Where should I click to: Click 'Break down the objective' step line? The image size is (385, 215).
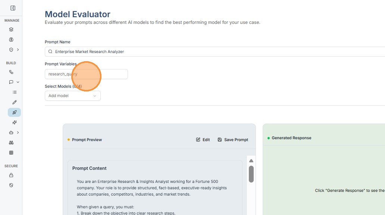(126, 213)
